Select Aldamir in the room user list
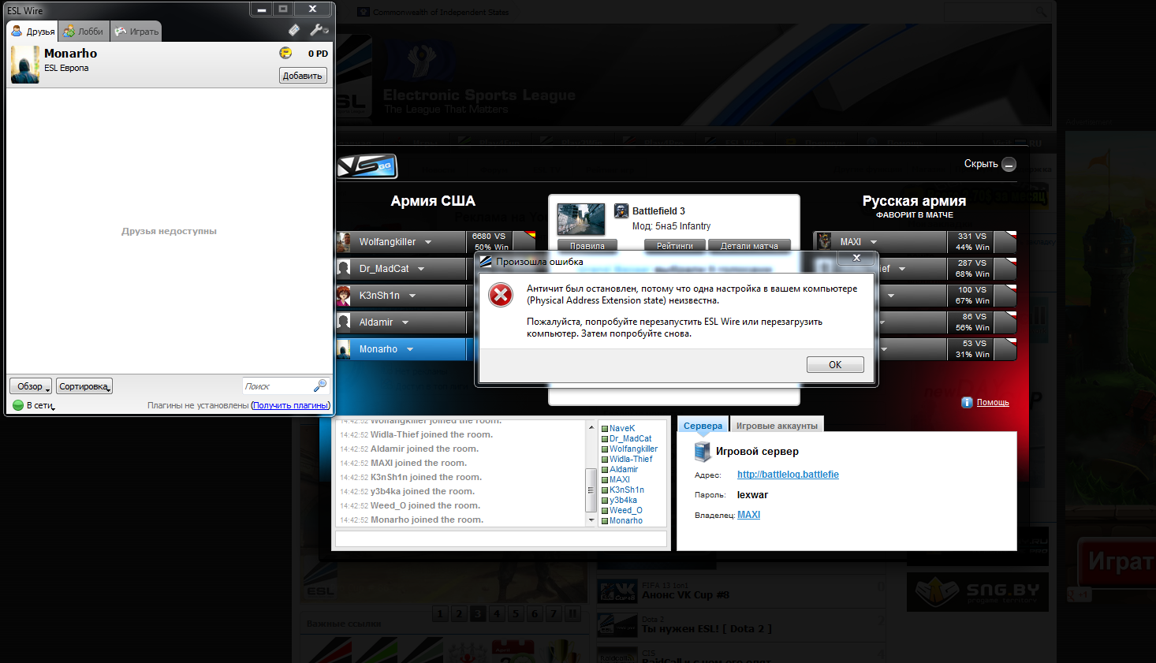 pos(624,469)
